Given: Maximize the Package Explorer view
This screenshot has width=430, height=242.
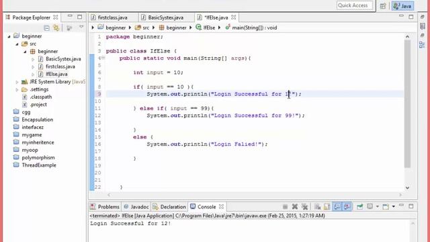Looking at the screenshot, I should pos(79,17).
